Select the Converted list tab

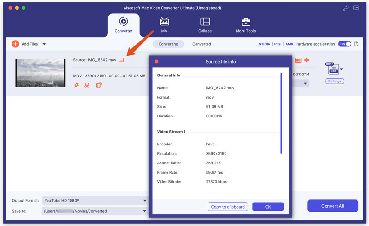coord(202,44)
